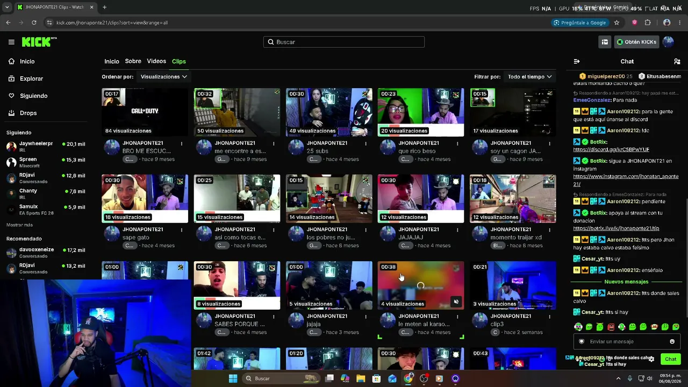Open the chat settings gear icon
This screenshot has width=688, height=387.
651,359
